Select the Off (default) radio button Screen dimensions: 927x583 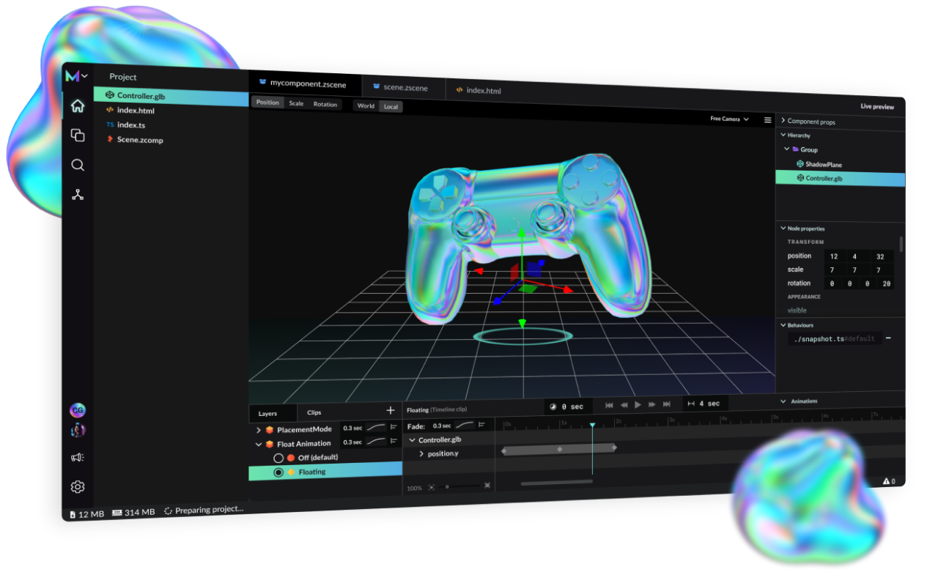point(278,457)
